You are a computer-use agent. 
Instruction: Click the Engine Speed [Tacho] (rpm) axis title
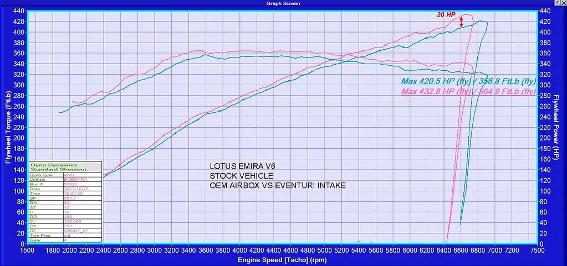tap(282, 259)
